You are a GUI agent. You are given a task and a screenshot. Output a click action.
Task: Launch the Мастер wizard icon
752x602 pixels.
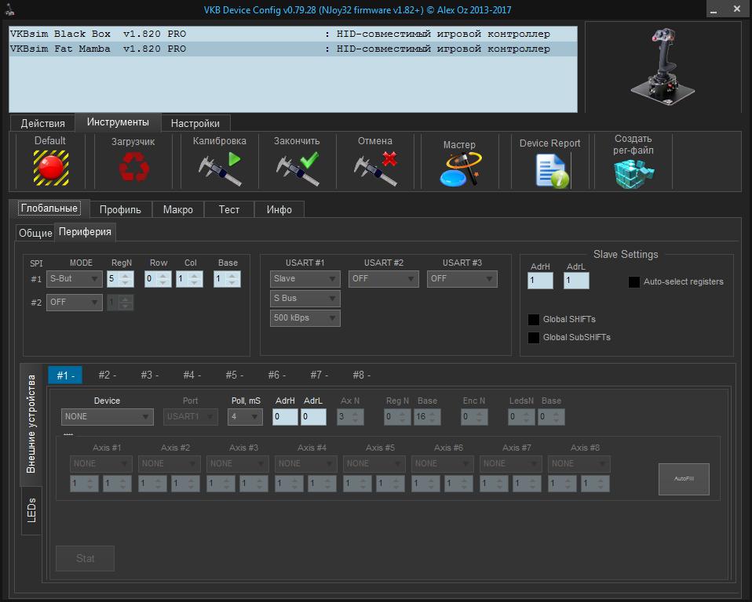pos(460,169)
